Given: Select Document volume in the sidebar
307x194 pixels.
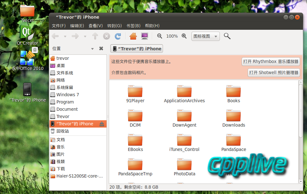Looking at the screenshot, I should pos(78,109).
